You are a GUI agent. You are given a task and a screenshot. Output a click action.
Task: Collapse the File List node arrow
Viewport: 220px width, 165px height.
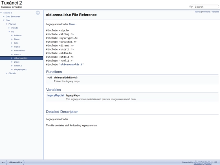click(x=7, y=24)
